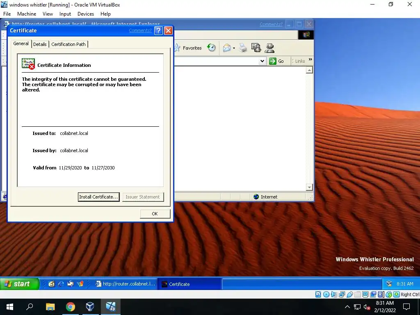Launch Internet Explorer from quick launch
Screen dimensions: 420x315
click(61, 284)
